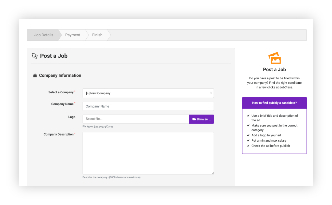The height and width of the screenshot is (205, 332).
Task: Click the arrow on the New Company selector
Action: tap(211, 93)
